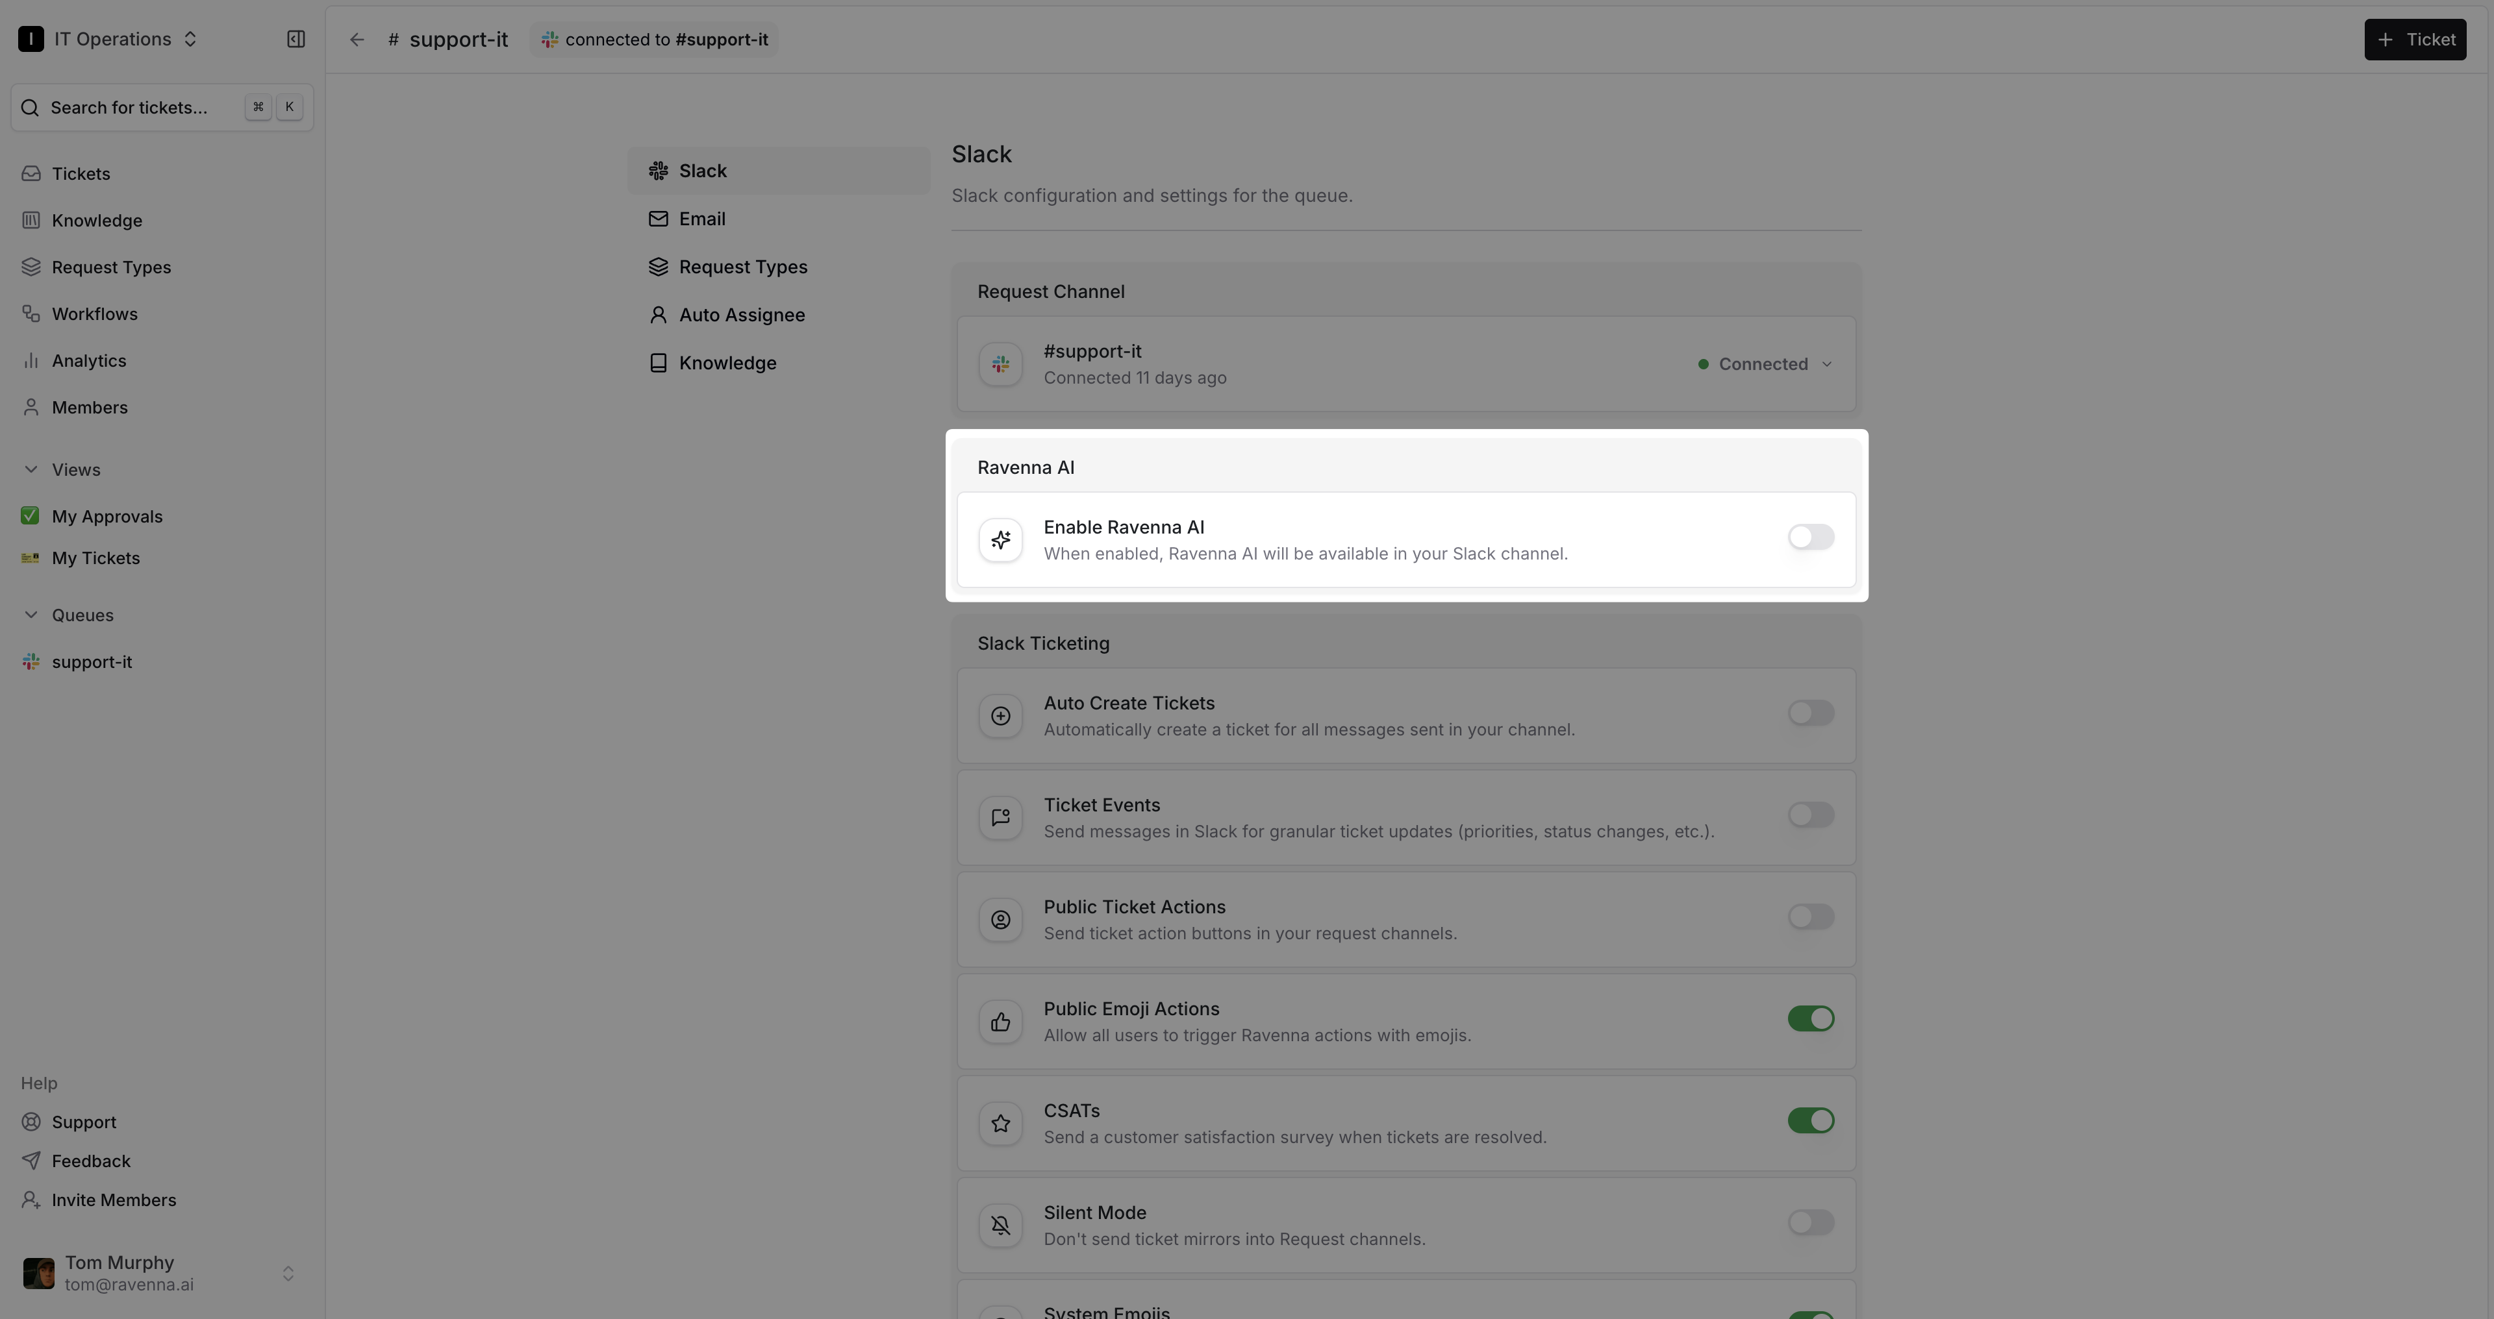
Task: Switch to Auto Assignee settings
Action: pos(779,315)
